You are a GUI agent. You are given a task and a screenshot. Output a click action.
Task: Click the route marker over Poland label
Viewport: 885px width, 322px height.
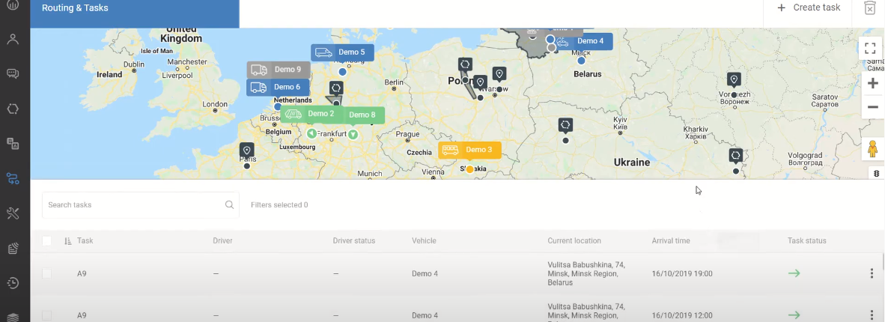pos(464,64)
